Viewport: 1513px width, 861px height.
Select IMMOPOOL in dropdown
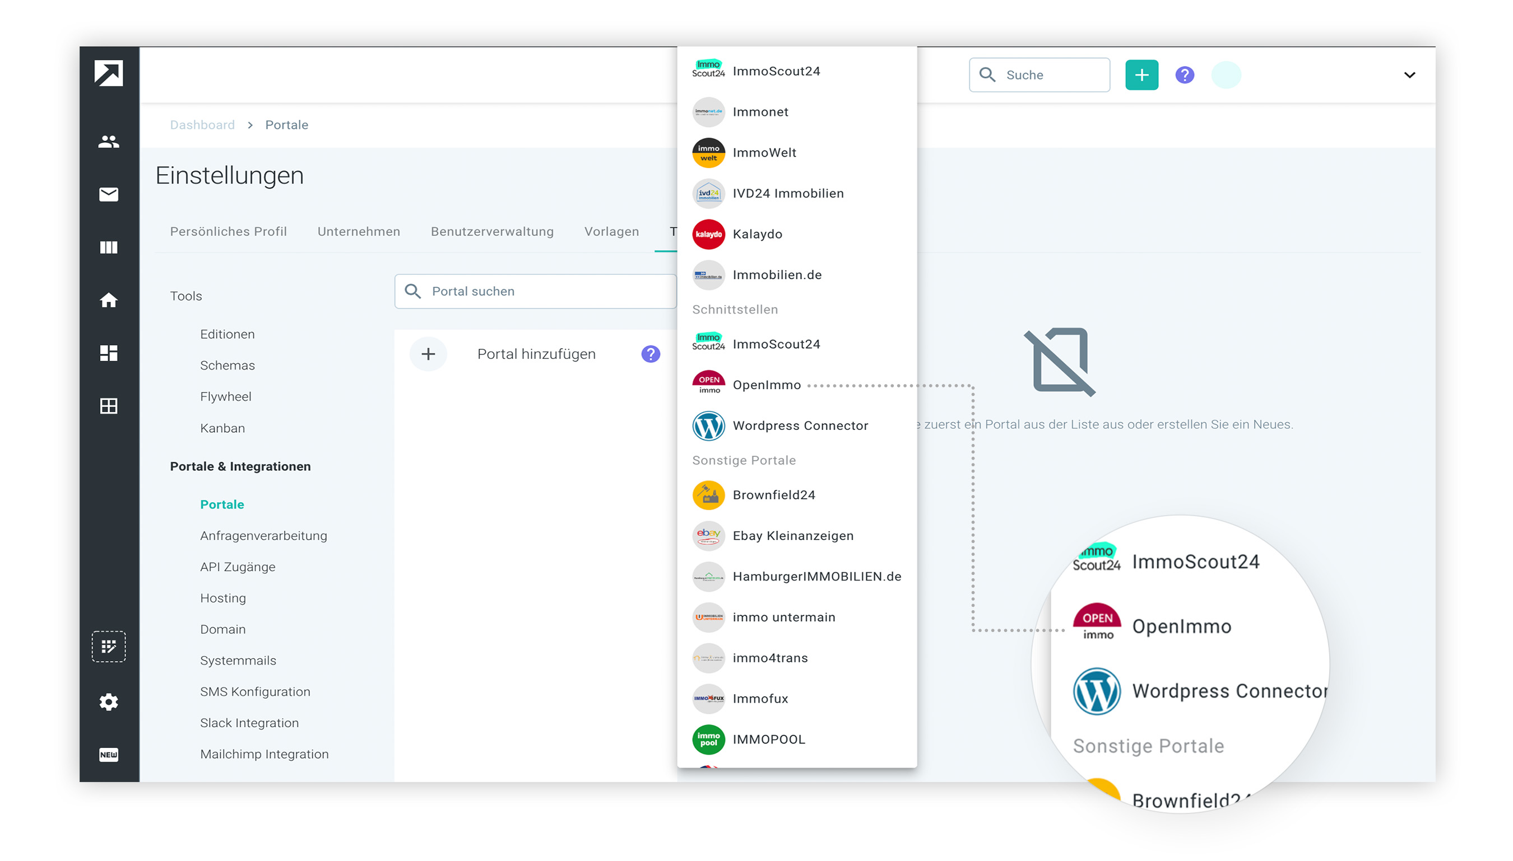[797, 740]
